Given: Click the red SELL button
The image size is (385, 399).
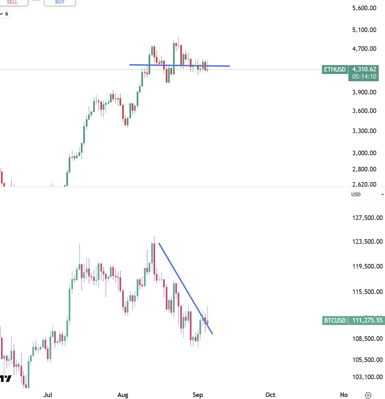Looking at the screenshot, I should (13, 2).
